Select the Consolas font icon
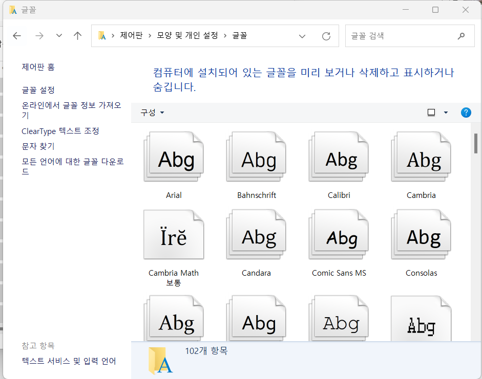482x379 pixels. pos(421,234)
